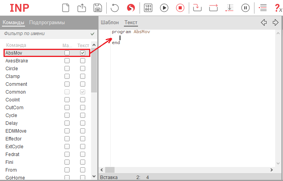The image size is (283, 181).
Task: Check the Текст checkbox for Delay
Action: pyautogui.click(x=82, y=123)
